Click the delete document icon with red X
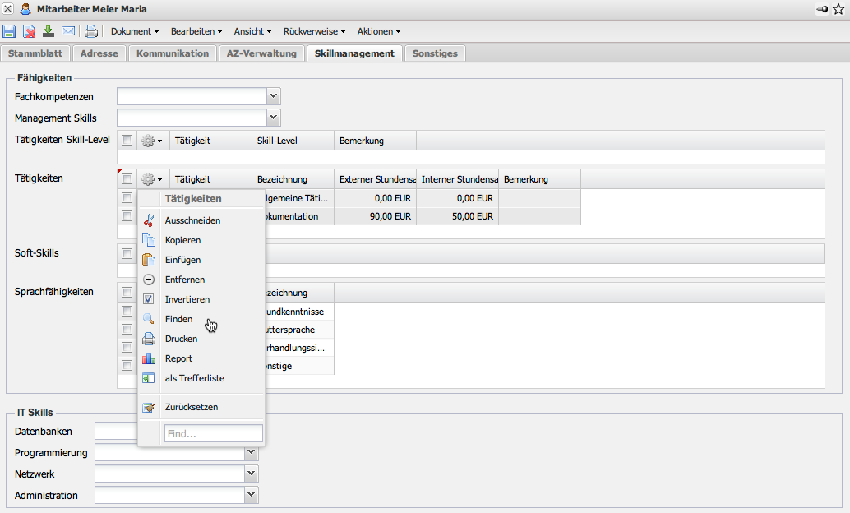This screenshot has height=513, width=850. coord(29,31)
